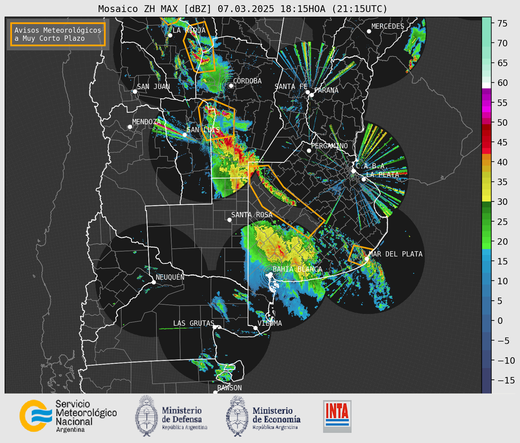The image size is (520, 443).
Task: Click the La Plata city marker
Action: tap(364, 179)
